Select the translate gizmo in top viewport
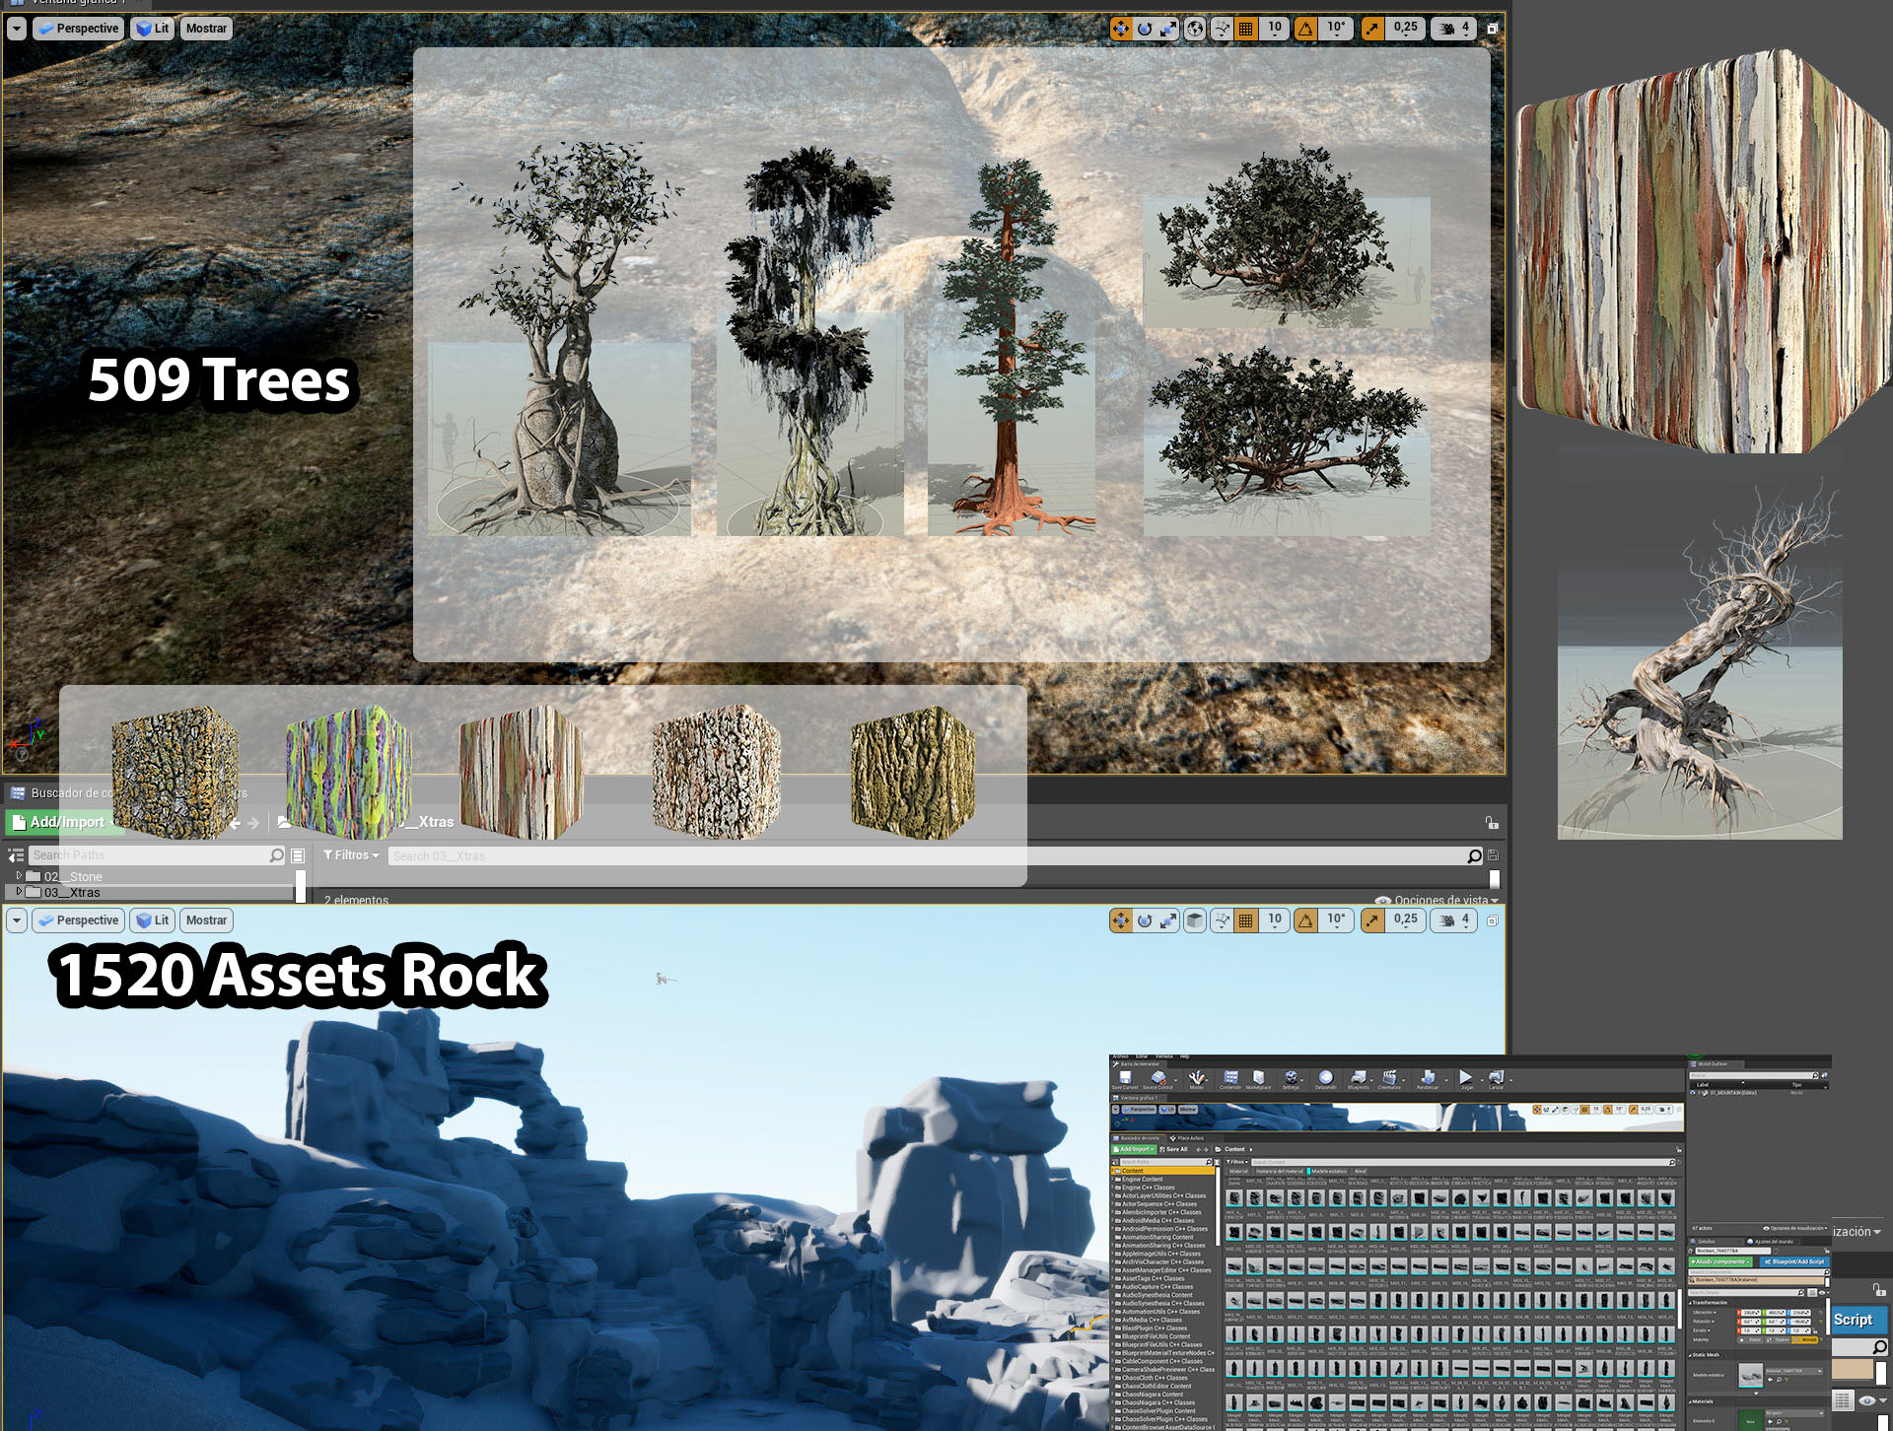The height and width of the screenshot is (1431, 1893). click(1121, 29)
